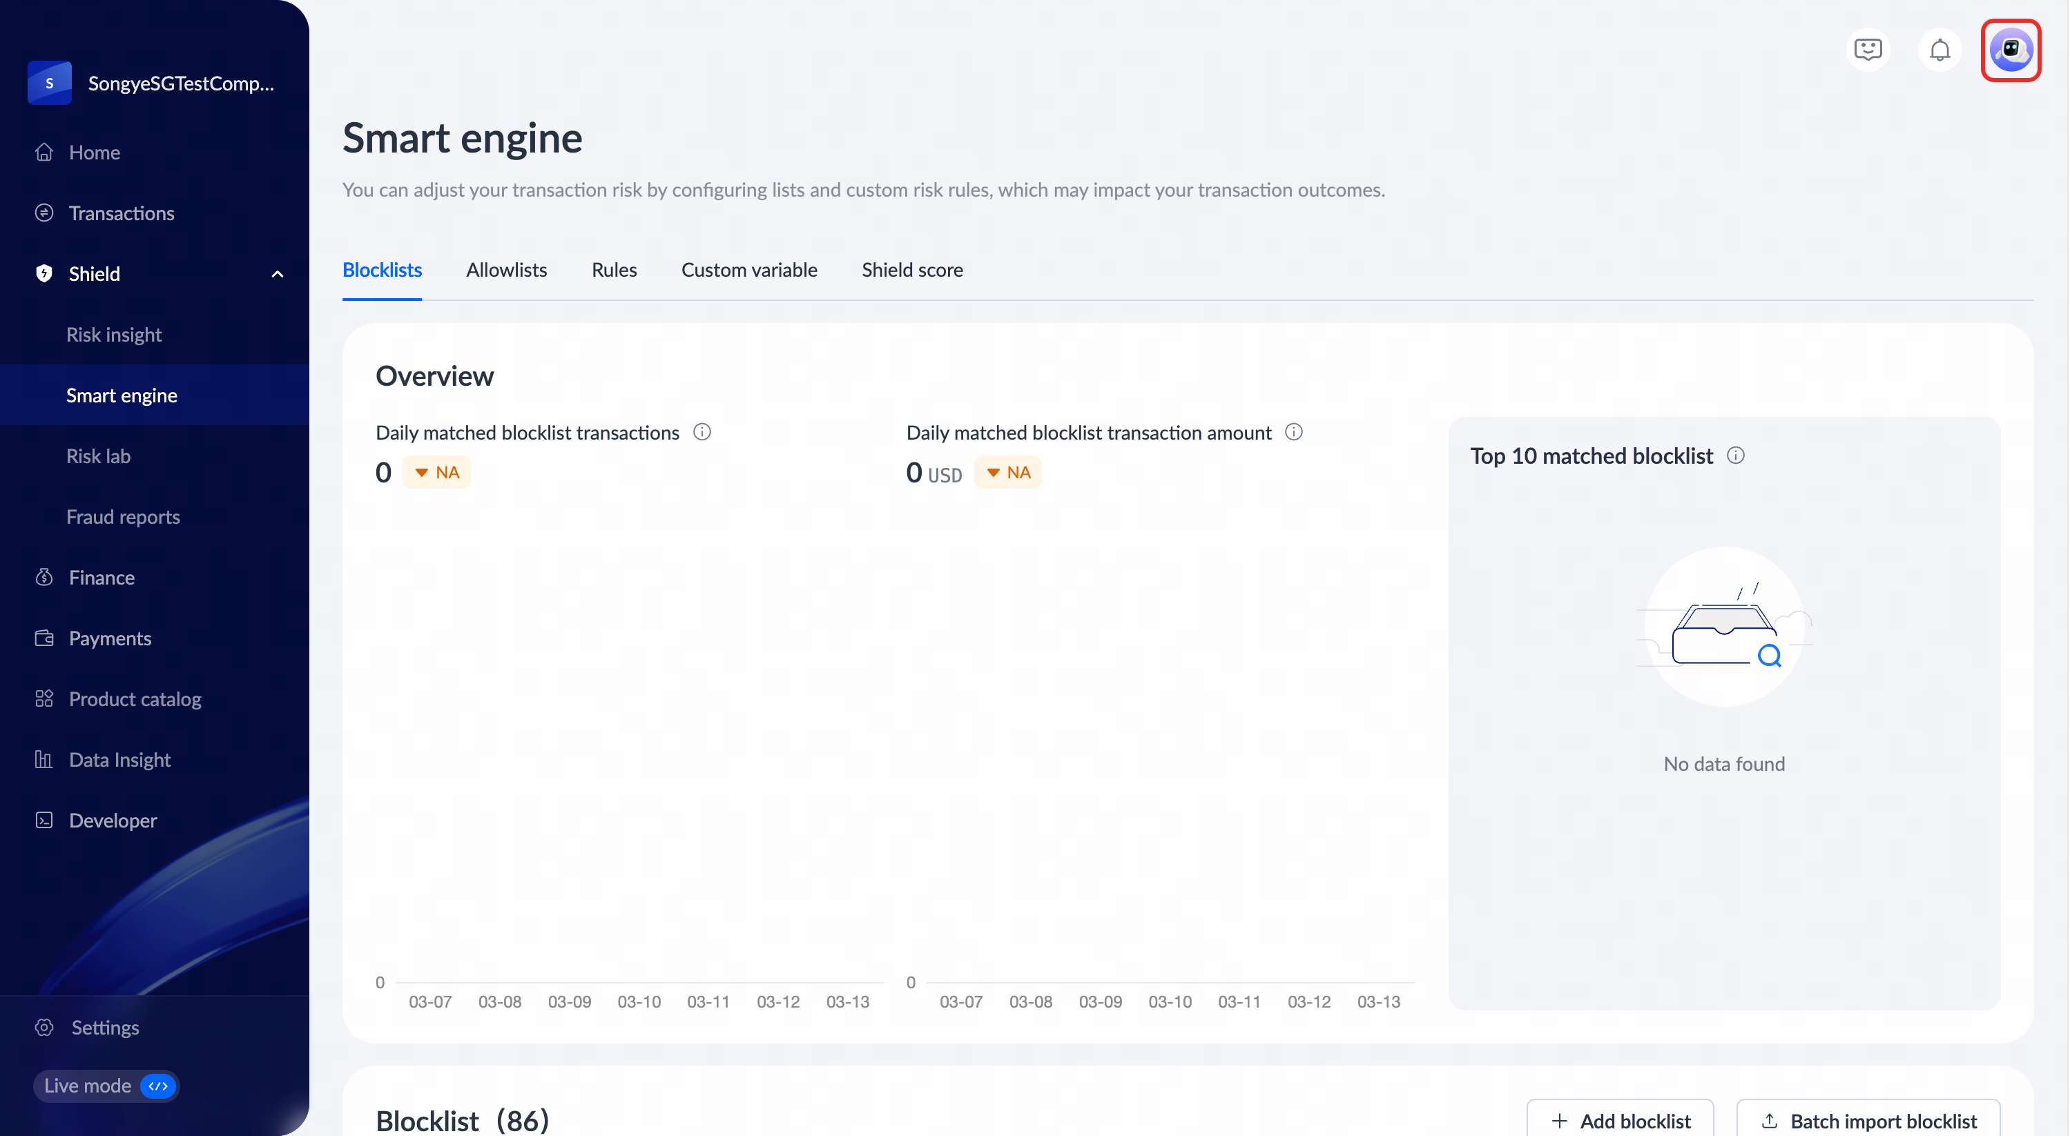Open the company account switcher
Screen dimensions: 2070x1136
pos(181,84)
